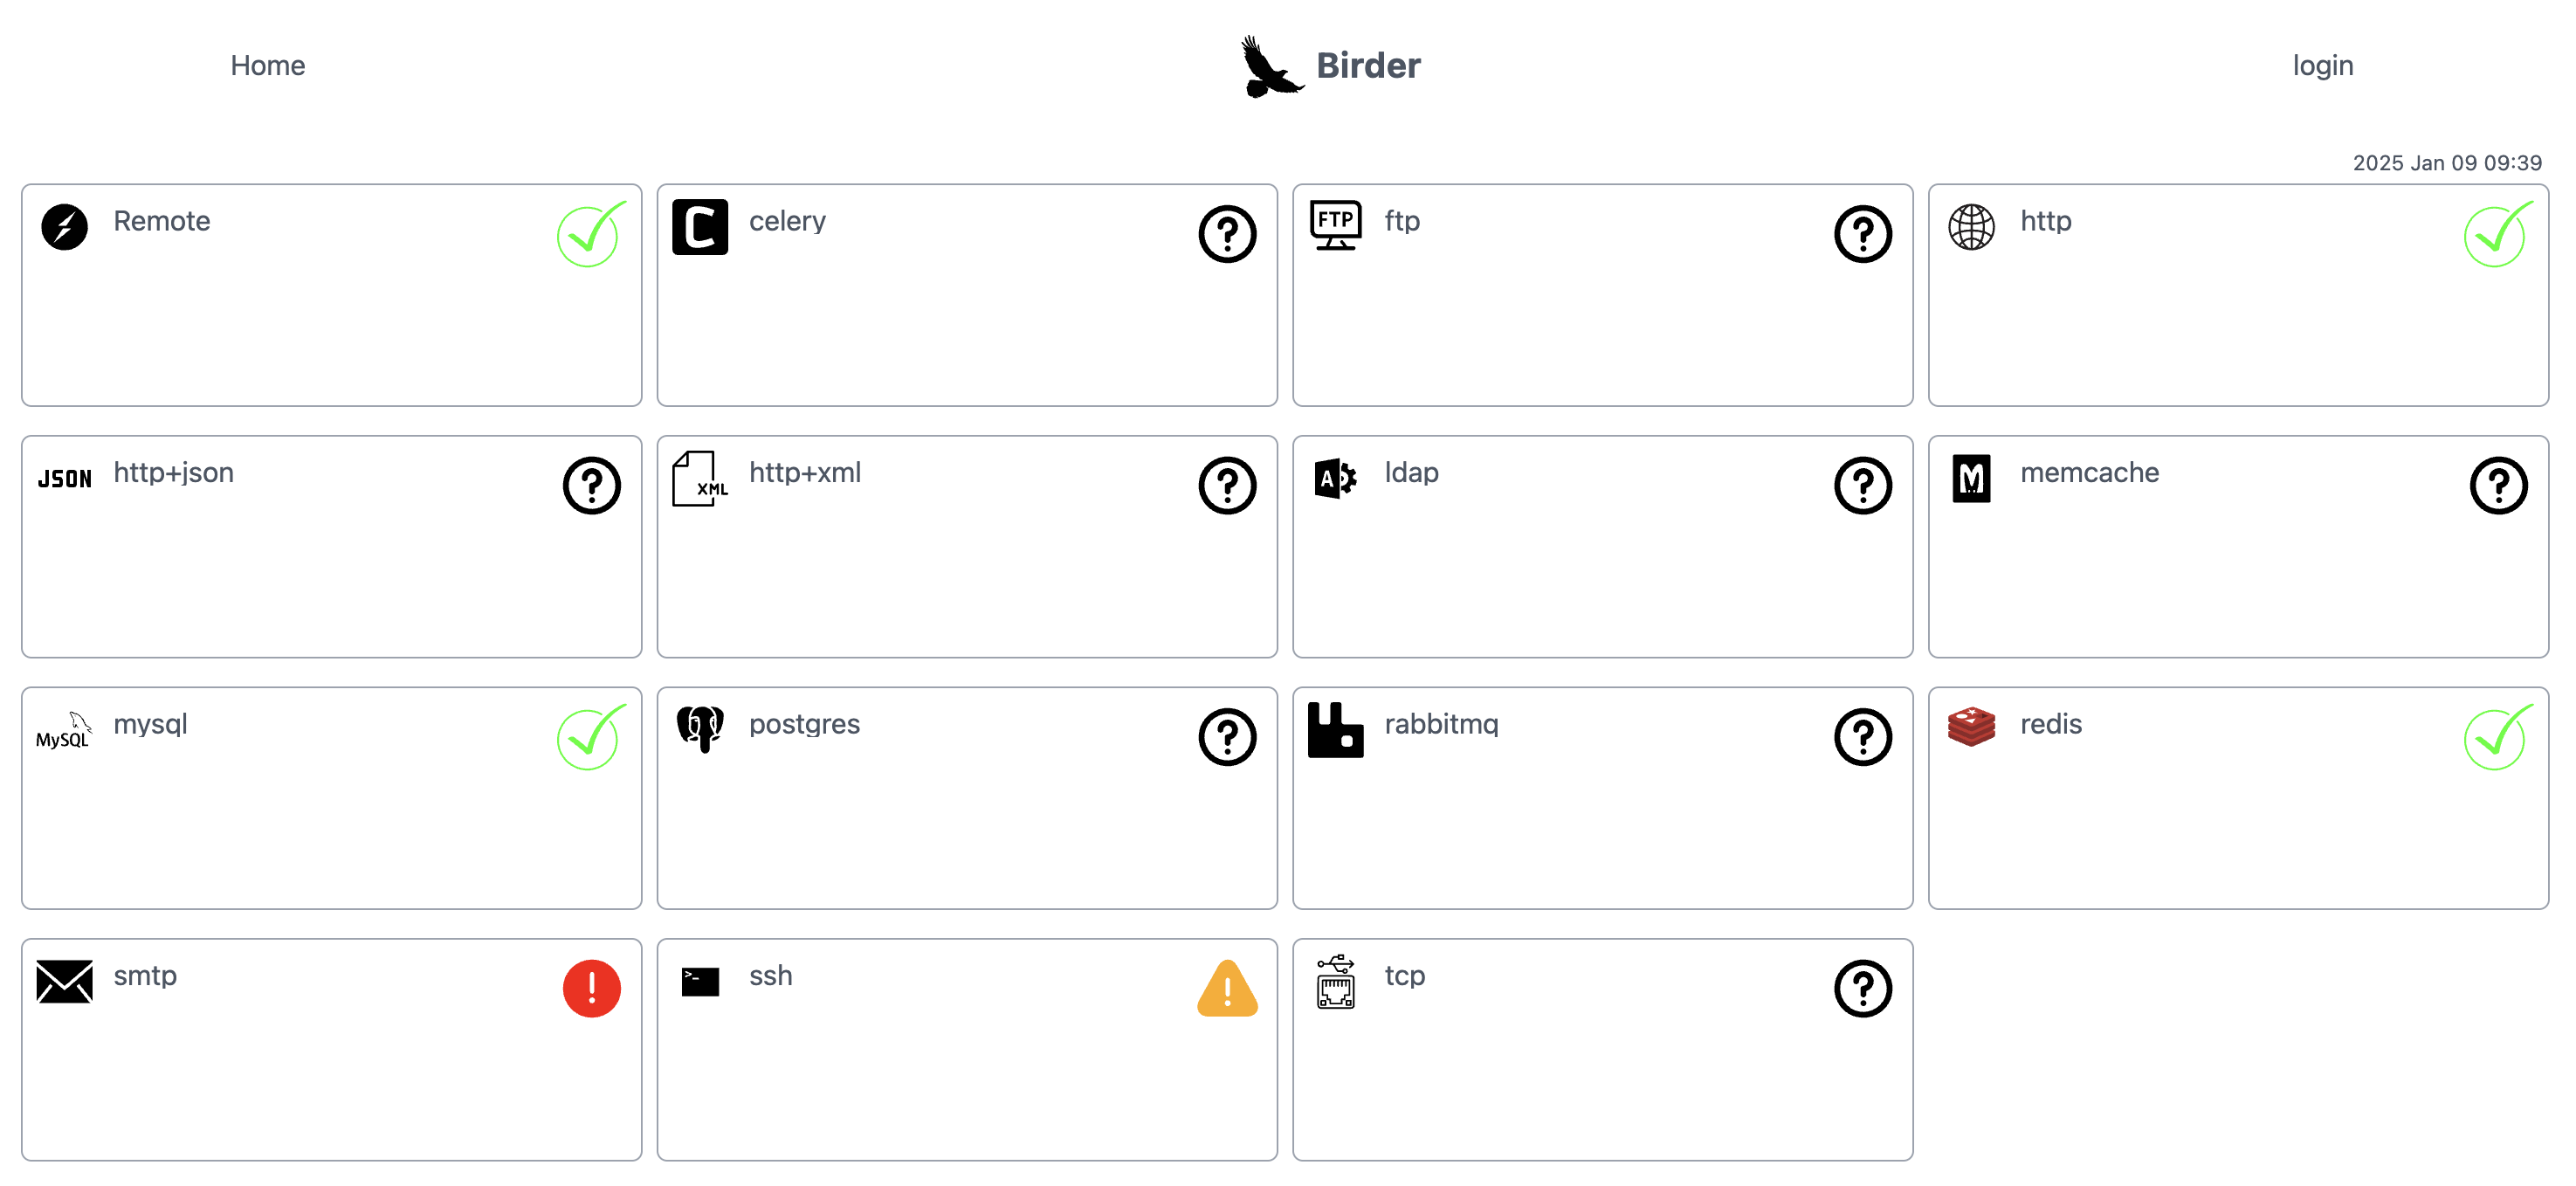Click the tcp network connector icon
This screenshot has height=1186, width=2576.
point(1336,982)
